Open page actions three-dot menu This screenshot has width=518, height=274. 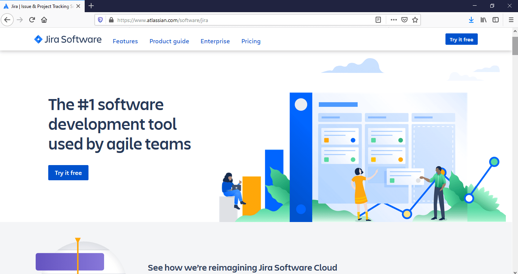(x=393, y=20)
